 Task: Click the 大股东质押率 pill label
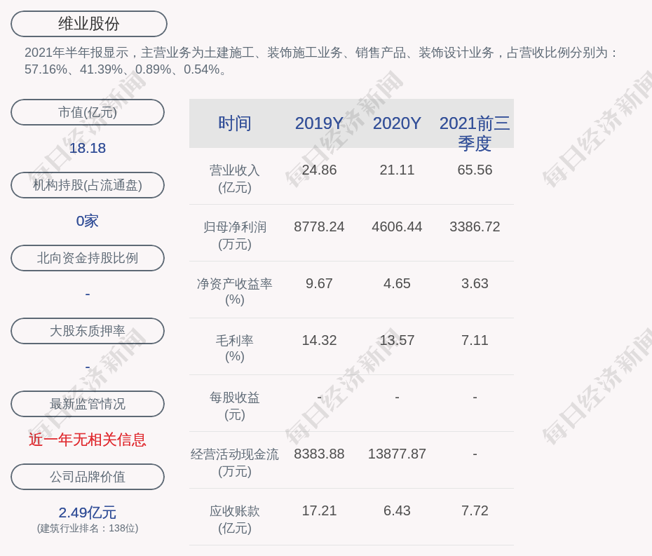tap(88, 331)
